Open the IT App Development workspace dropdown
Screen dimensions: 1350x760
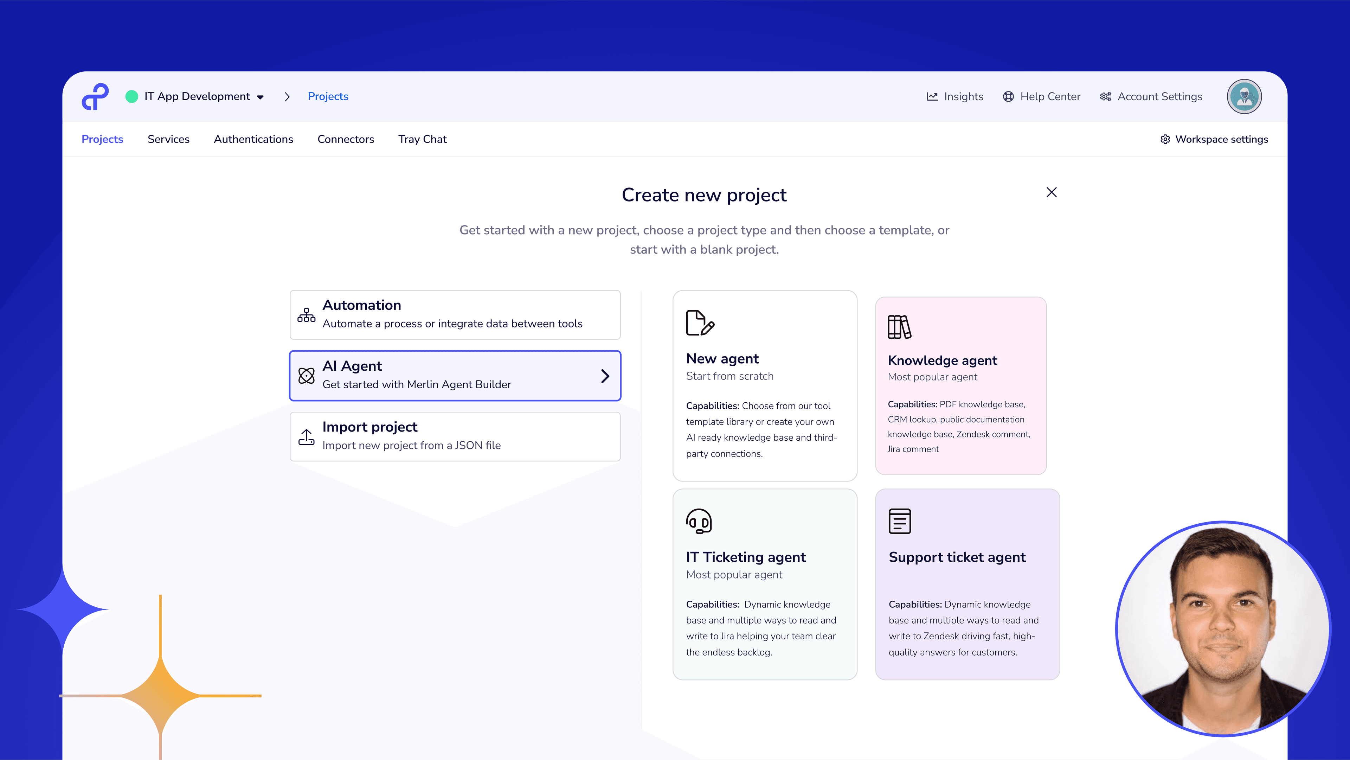coord(204,96)
